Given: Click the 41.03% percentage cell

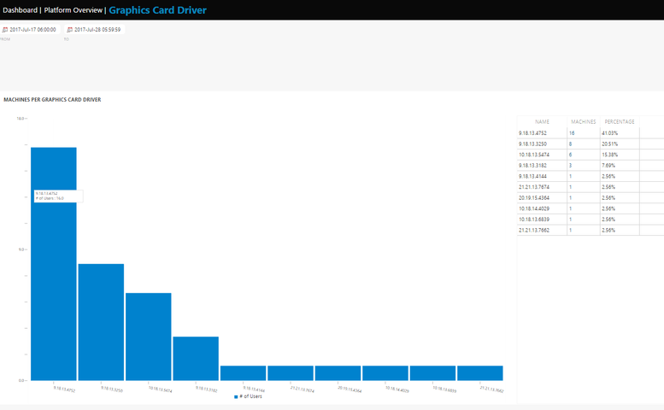Looking at the screenshot, I should coord(610,133).
